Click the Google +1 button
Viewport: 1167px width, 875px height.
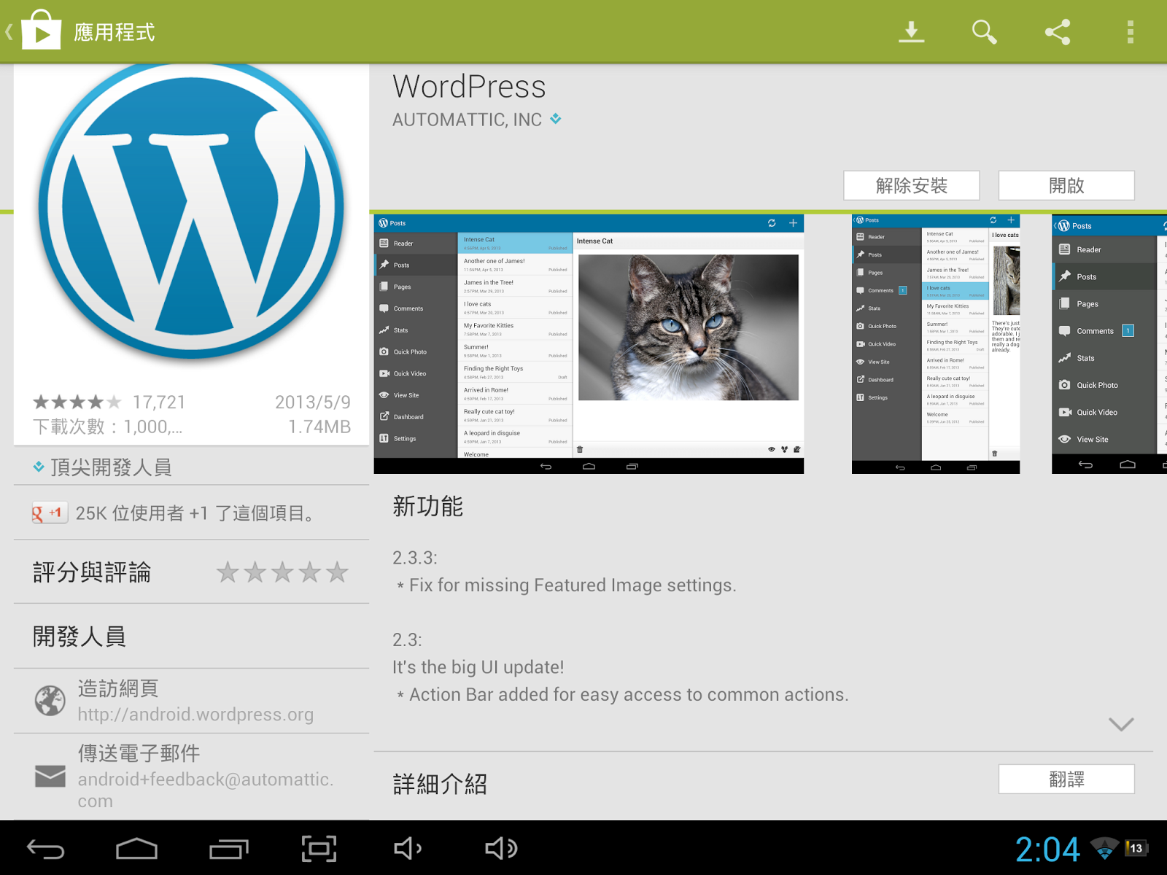click(x=50, y=513)
